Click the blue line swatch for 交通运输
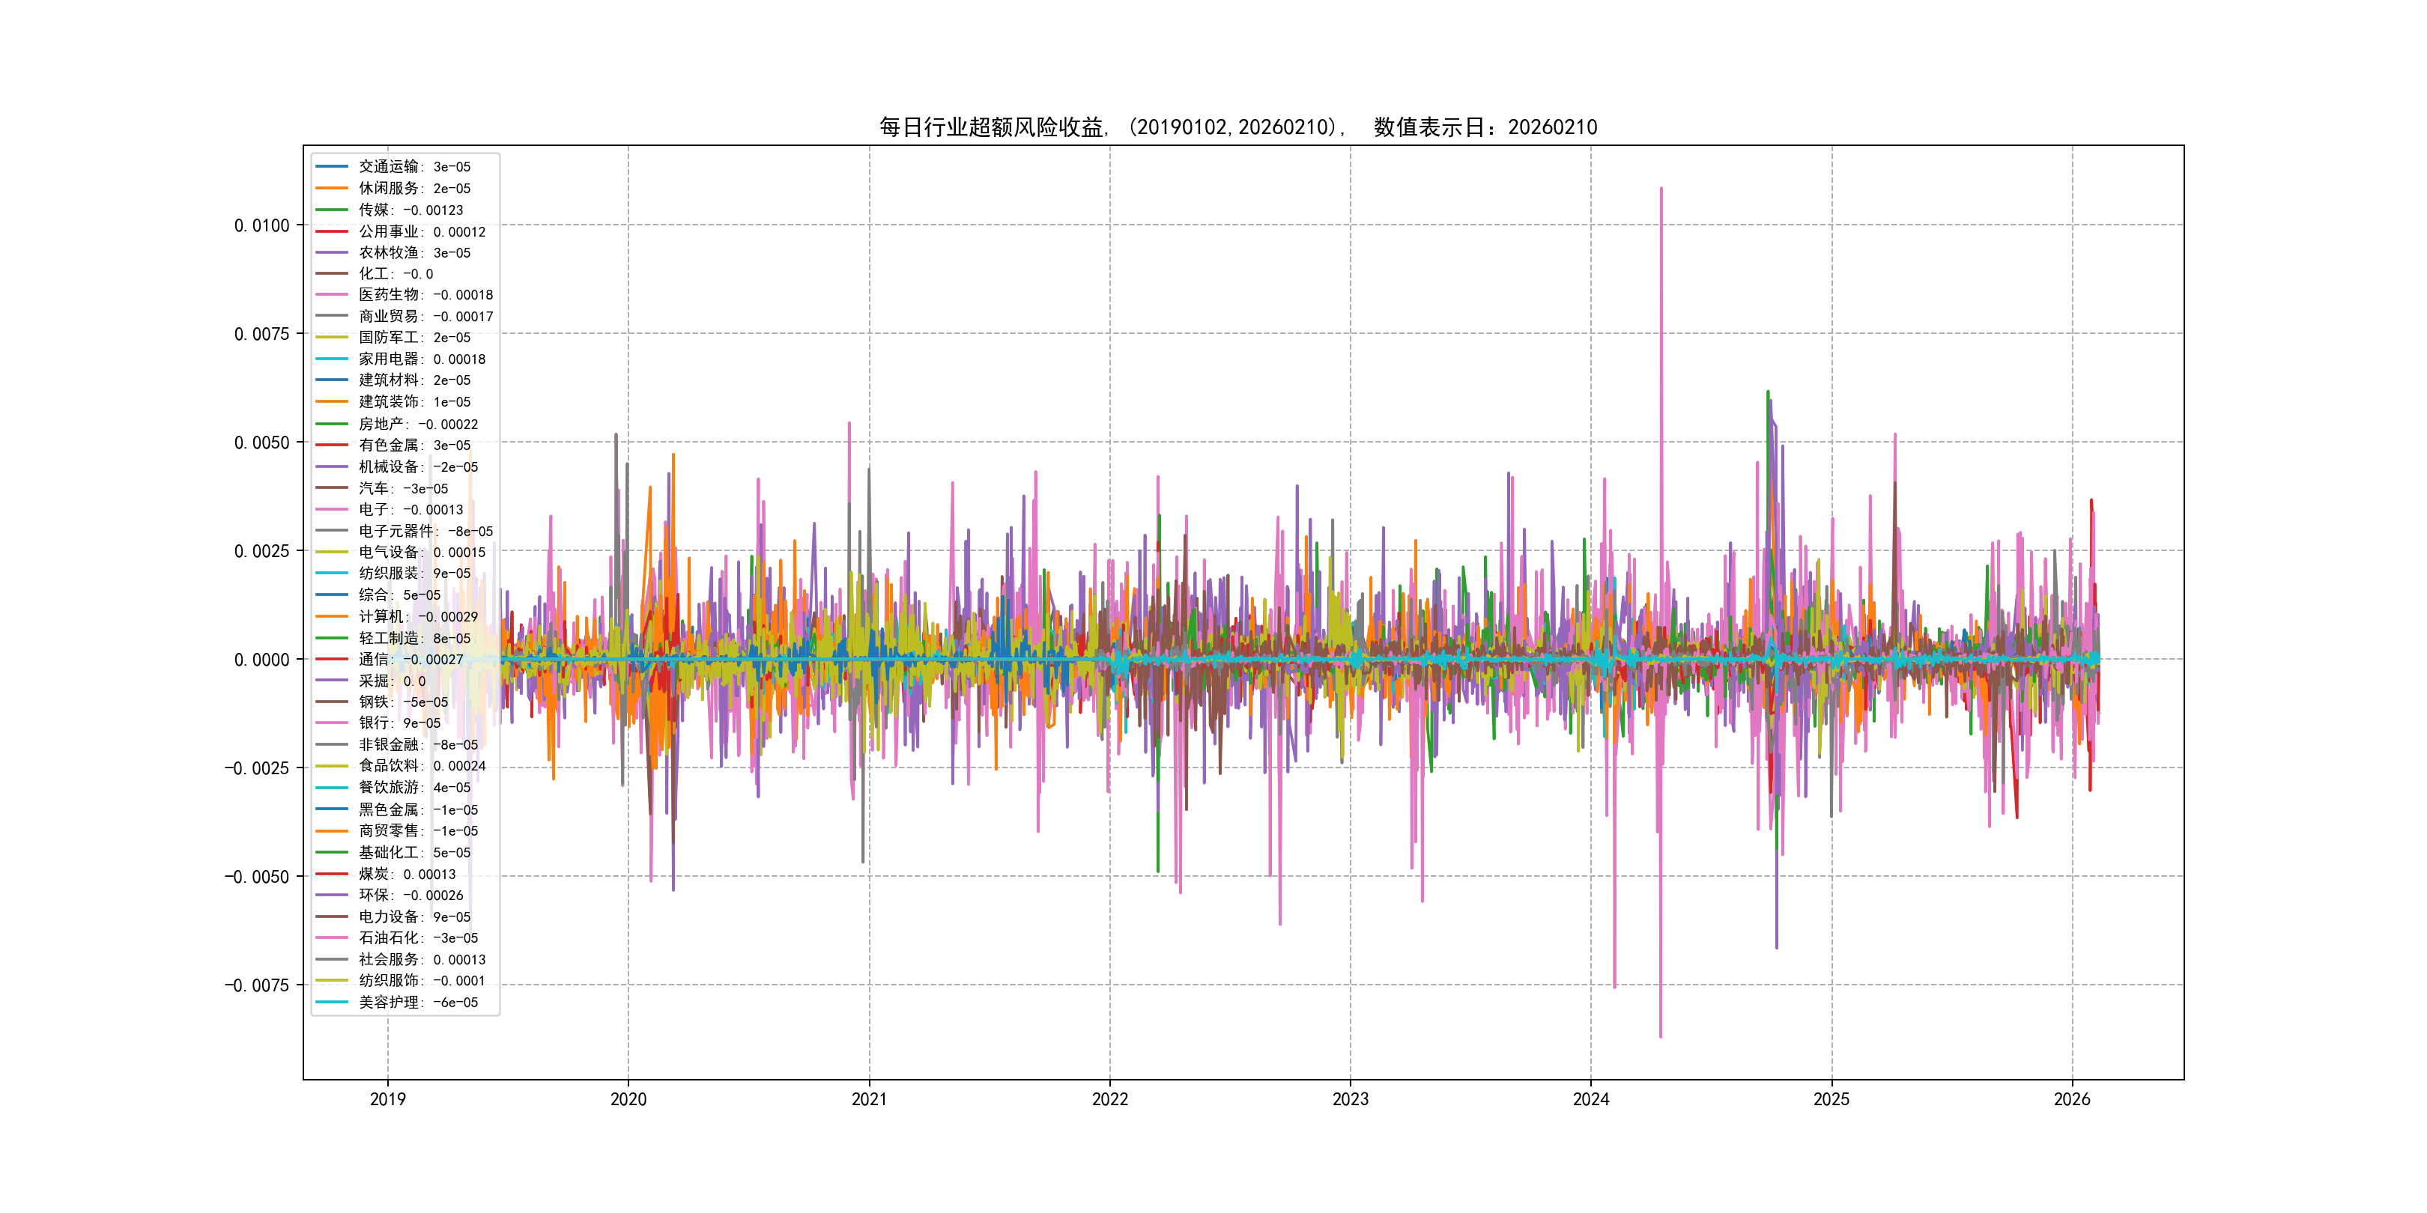The width and height of the screenshot is (2427, 1213). click(332, 167)
